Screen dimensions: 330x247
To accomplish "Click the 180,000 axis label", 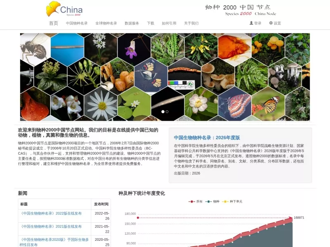I will (x=130, y=214).
